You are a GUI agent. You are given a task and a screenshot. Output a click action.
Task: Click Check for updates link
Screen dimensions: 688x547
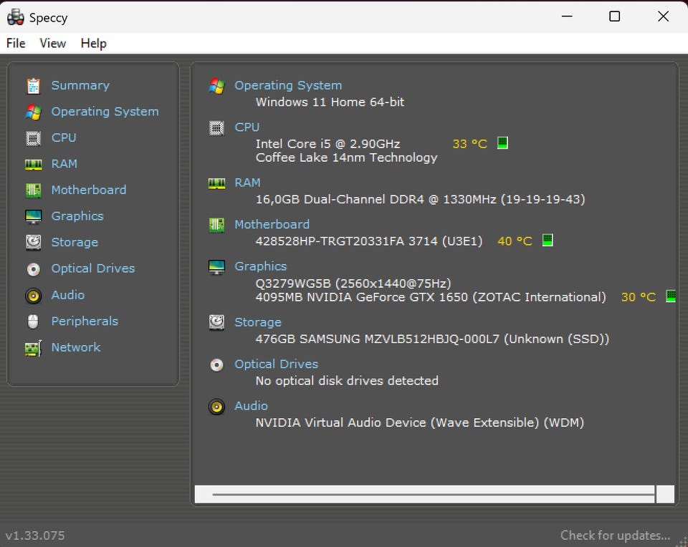click(615, 535)
